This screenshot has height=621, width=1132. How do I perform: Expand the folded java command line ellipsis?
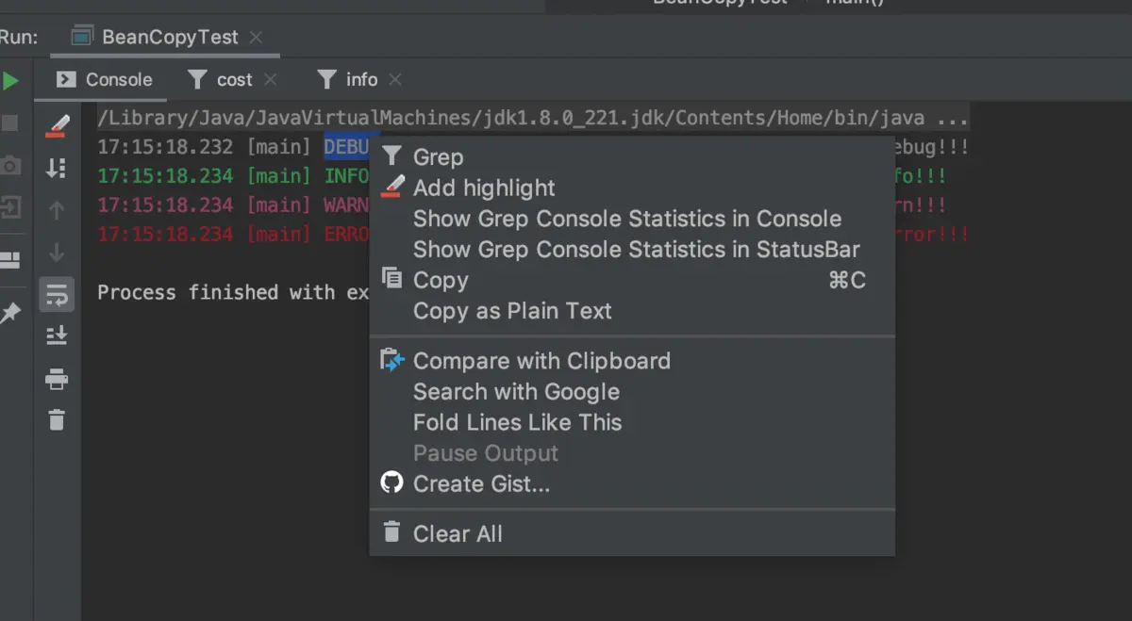pos(953,119)
